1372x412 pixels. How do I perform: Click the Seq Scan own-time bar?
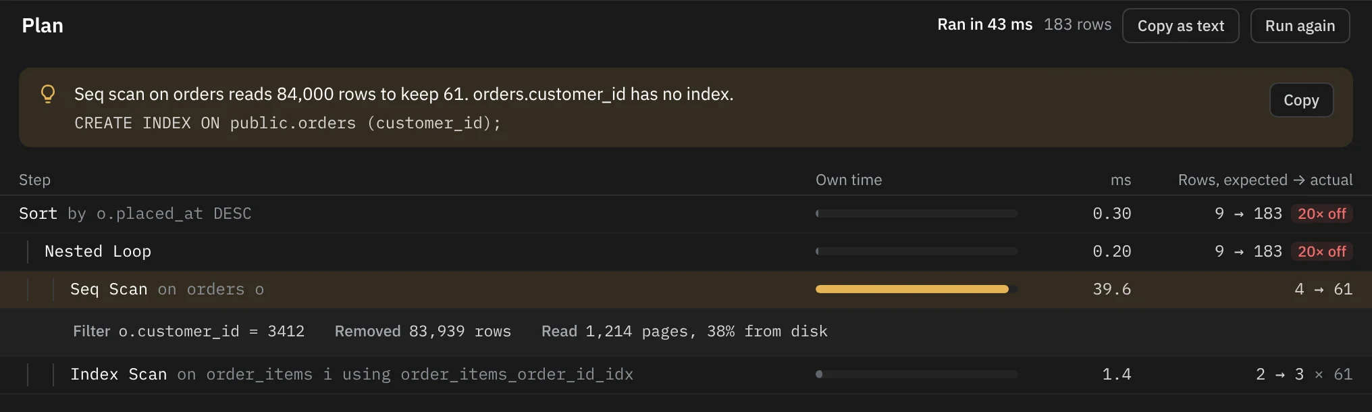click(916, 289)
